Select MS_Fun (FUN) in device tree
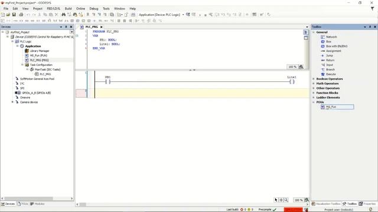Viewport: 378px width, 212px height. pos(36,55)
